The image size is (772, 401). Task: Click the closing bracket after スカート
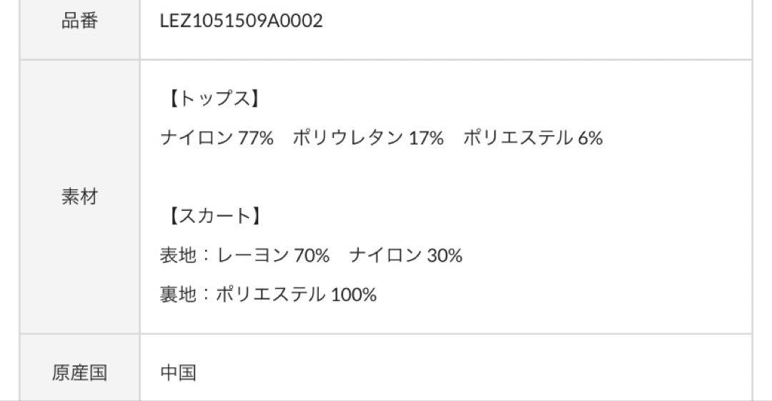coord(256,216)
